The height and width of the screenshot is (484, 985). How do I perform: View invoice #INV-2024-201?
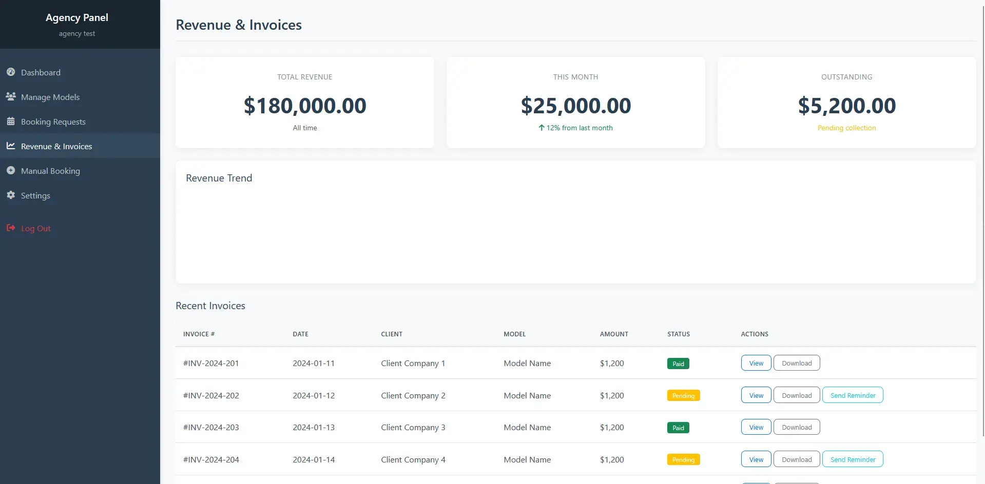coord(756,363)
